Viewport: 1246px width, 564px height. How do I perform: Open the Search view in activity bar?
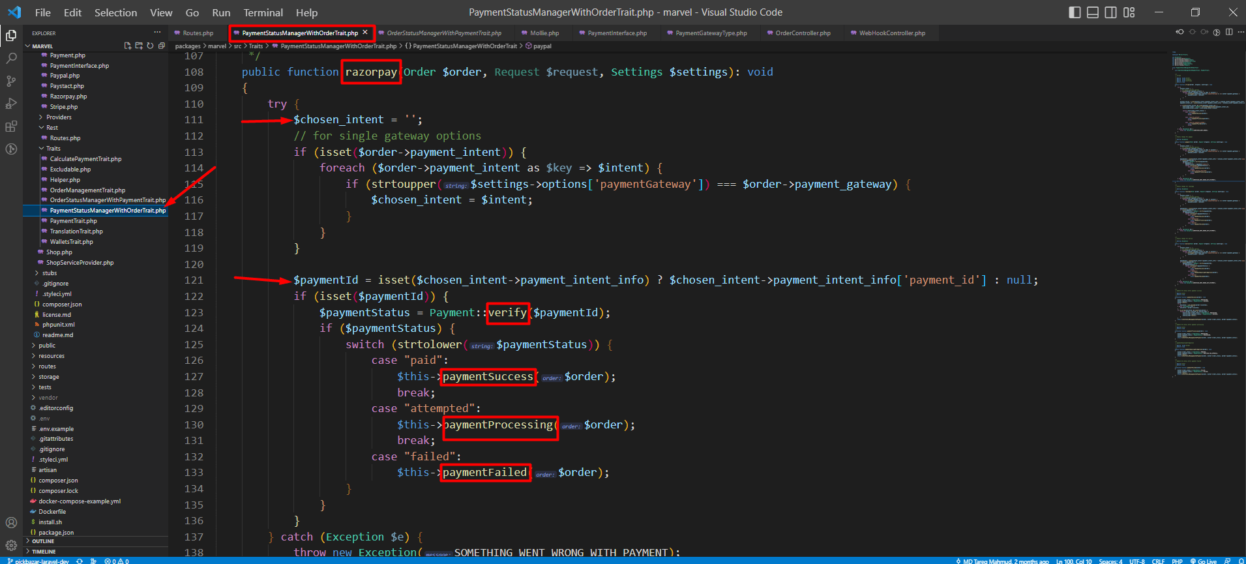[11, 58]
